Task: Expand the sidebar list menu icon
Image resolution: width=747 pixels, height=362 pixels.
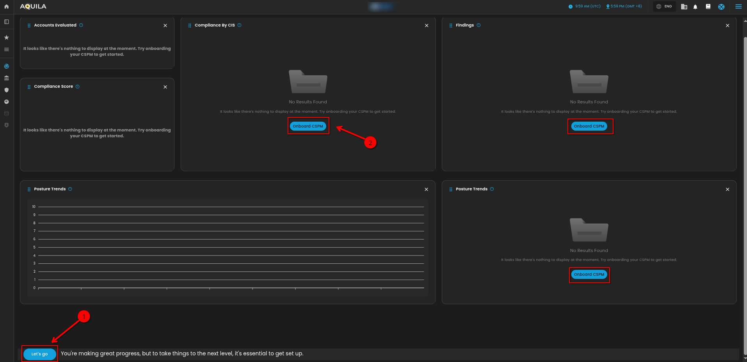Action: tap(7, 50)
